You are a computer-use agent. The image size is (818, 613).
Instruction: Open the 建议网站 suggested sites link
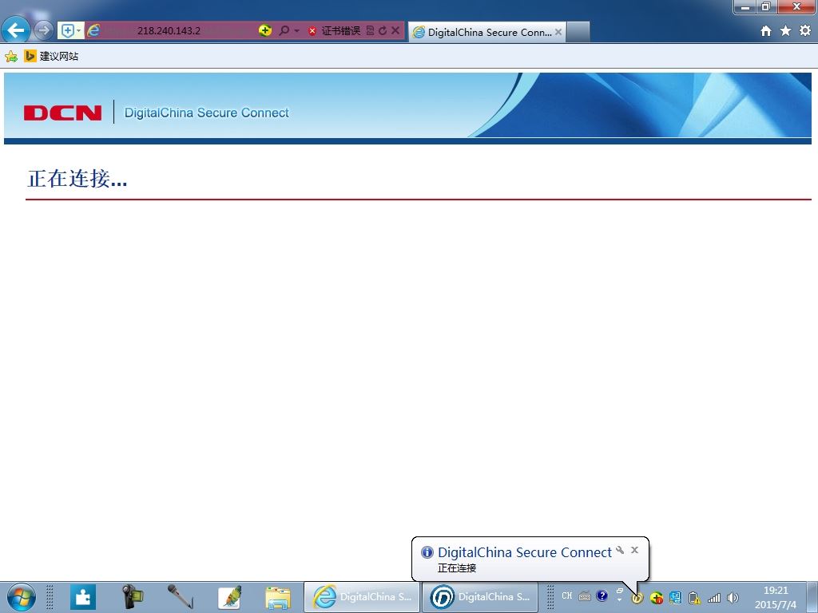point(51,57)
